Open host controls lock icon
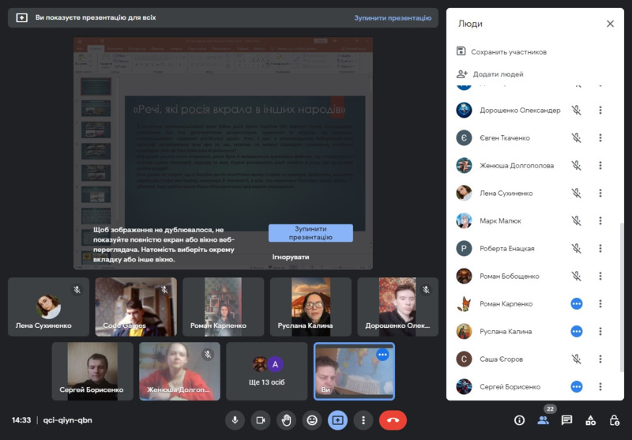632x440 pixels. tap(614, 420)
